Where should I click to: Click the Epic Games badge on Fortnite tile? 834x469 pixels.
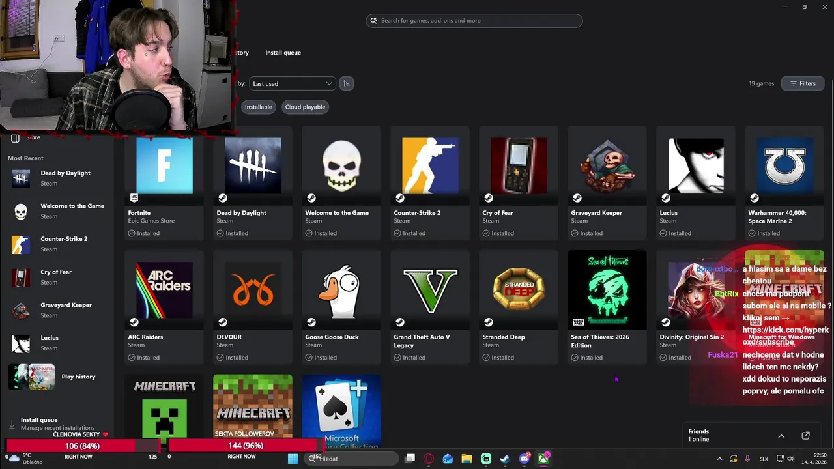(x=134, y=198)
